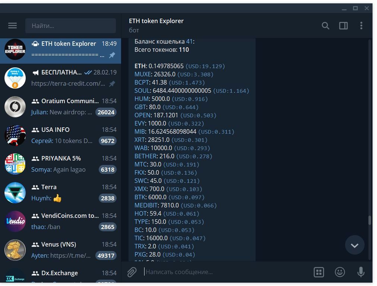Open the БЕСПЛАТНА... channel chat
This screenshot has width=377, height=286.
pos(61,78)
